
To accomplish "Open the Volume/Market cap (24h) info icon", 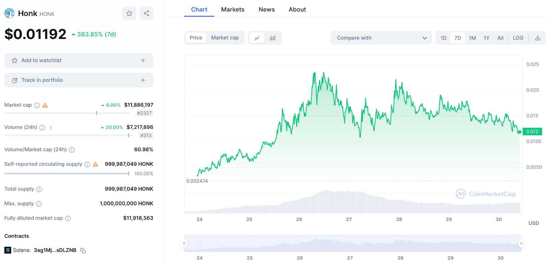I will pyautogui.click(x=72, y=150).
